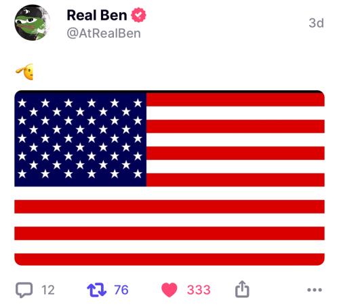This screenshot has width=339, height=307.
Task: Open Real Ben's frog profile avatar
Action: [32, 22]
